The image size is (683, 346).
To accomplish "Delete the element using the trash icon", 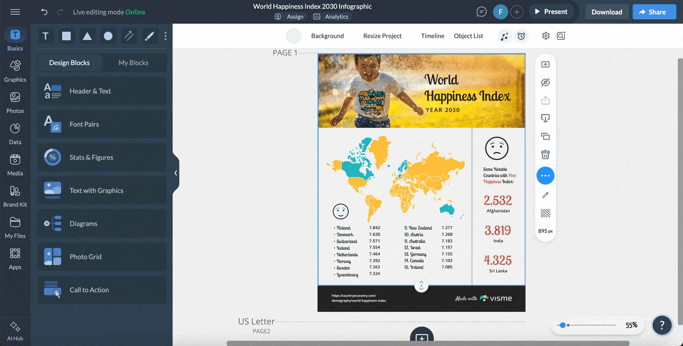I will pos(545,154).
